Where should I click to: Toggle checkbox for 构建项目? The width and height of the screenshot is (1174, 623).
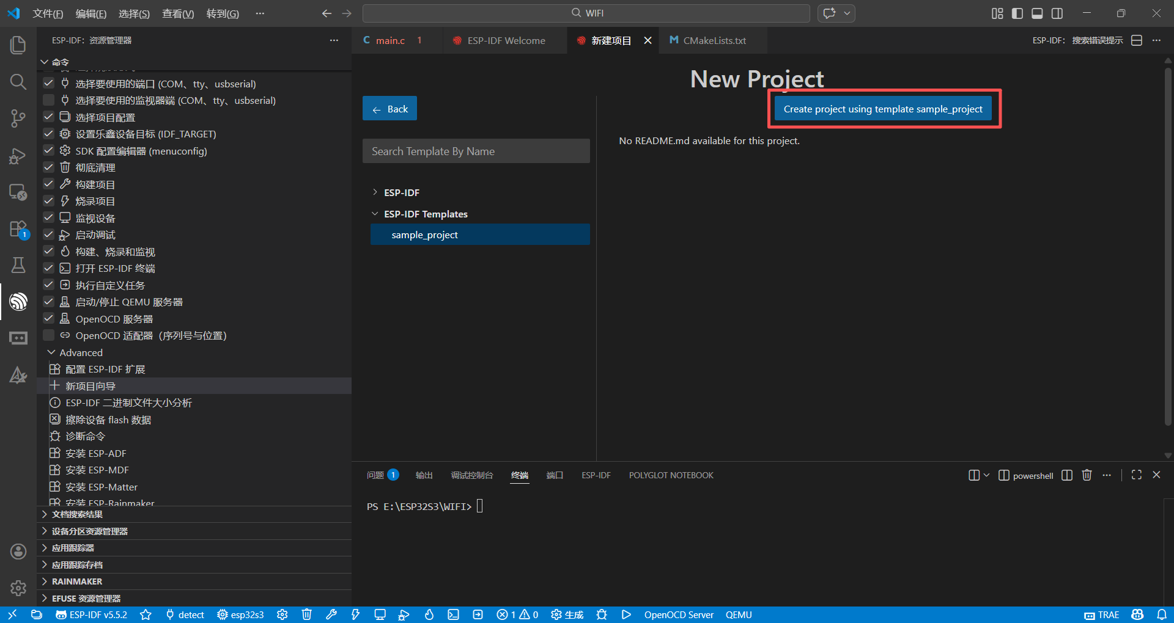point(49,184)
